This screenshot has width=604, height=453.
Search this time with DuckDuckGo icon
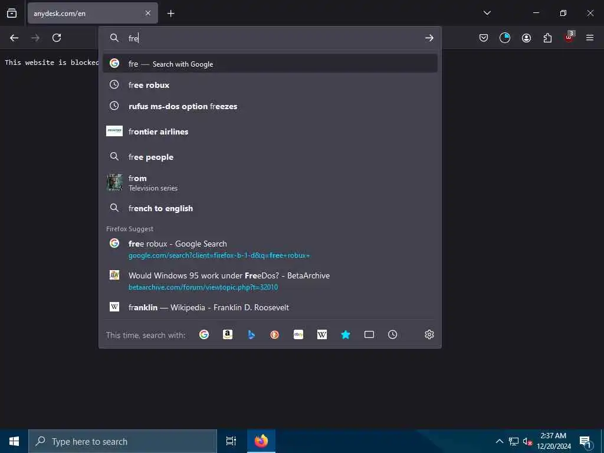click(x=275, y=334)
